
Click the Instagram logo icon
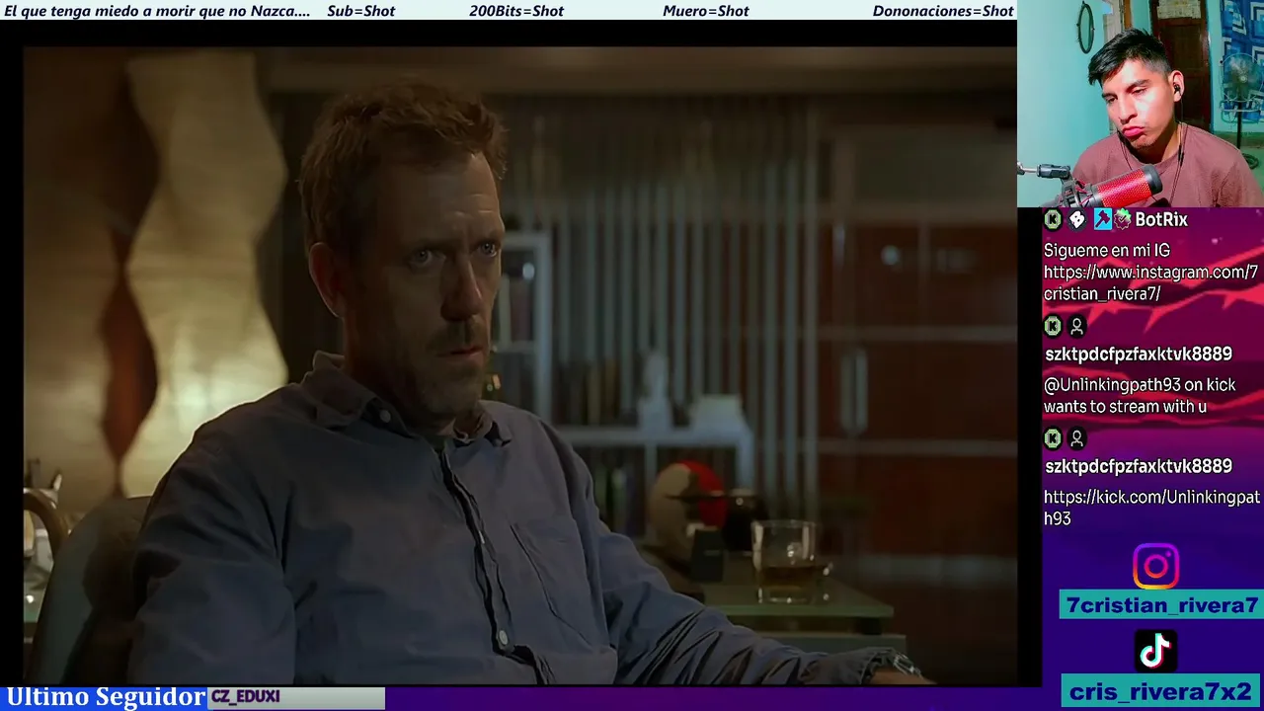[x=1155, y=567]
